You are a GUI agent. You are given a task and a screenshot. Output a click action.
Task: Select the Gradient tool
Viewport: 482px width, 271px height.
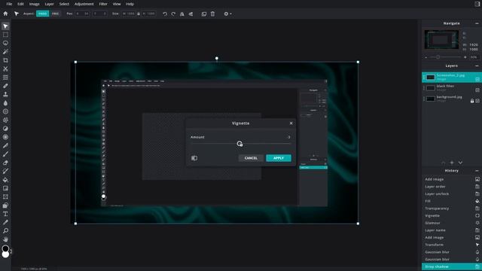[5, 188]
